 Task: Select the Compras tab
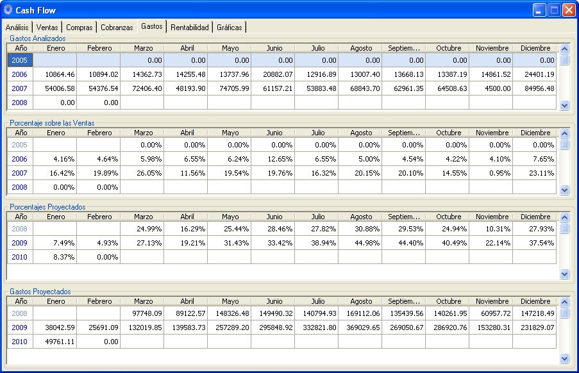(80, 28)
